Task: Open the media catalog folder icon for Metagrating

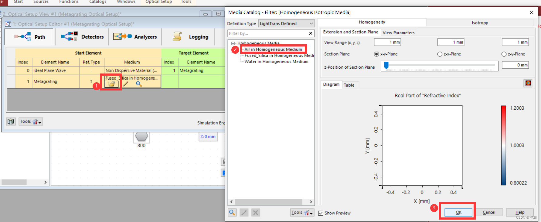Action: pos(111,84)
